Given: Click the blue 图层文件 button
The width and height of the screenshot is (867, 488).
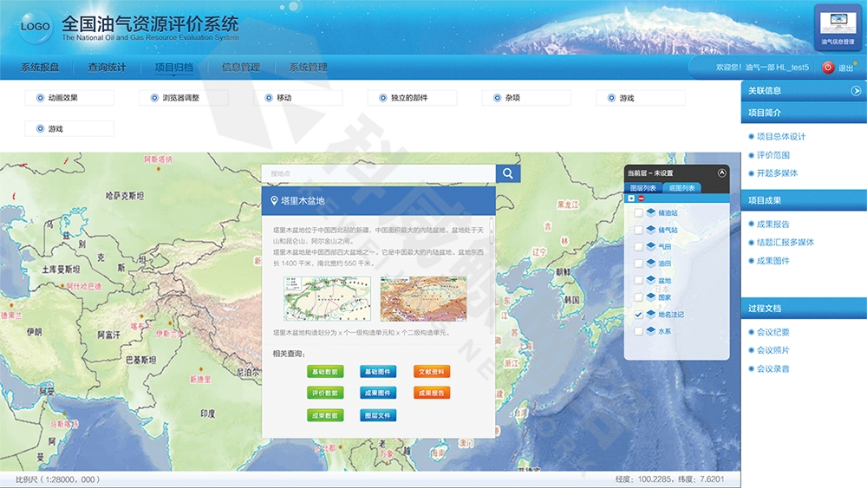Looking at the screenshot, I should click(378, 415).
